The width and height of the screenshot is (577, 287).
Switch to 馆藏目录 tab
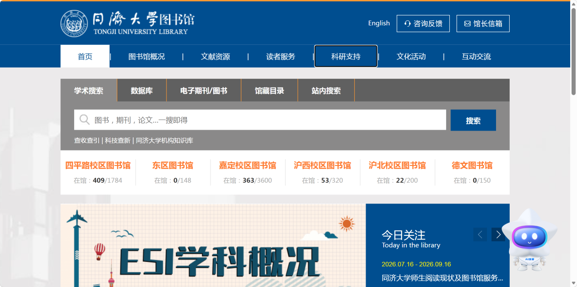[x=270, y=90]
